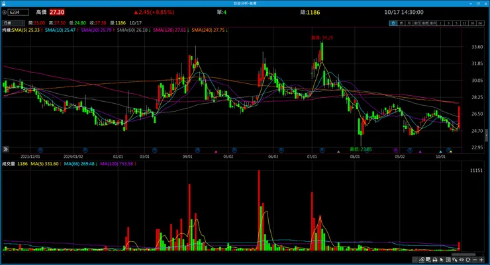Click the stock code input field 6234
Viewport: 490px width, 265px height.
click(x=19, y=13)
